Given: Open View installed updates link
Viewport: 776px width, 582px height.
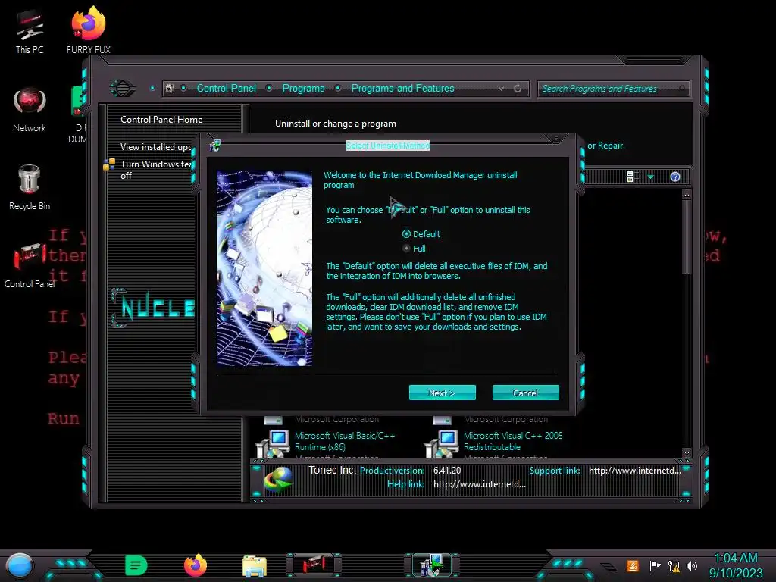Looking at the screenshot, I should click(x=155, y=146).
